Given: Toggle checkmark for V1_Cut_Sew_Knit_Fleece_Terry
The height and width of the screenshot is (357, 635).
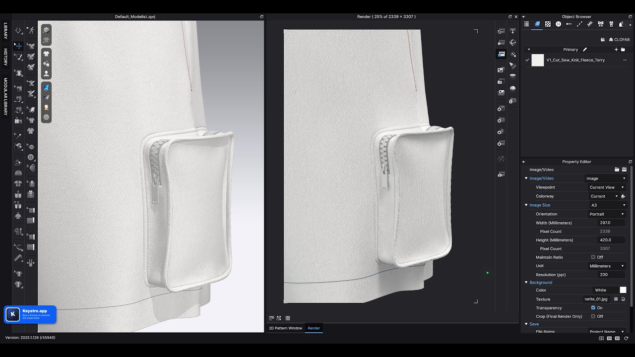Looking at the screenshot, I should tap(527, 60).
